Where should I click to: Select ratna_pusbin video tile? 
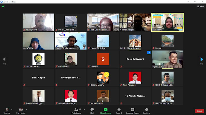38,22
